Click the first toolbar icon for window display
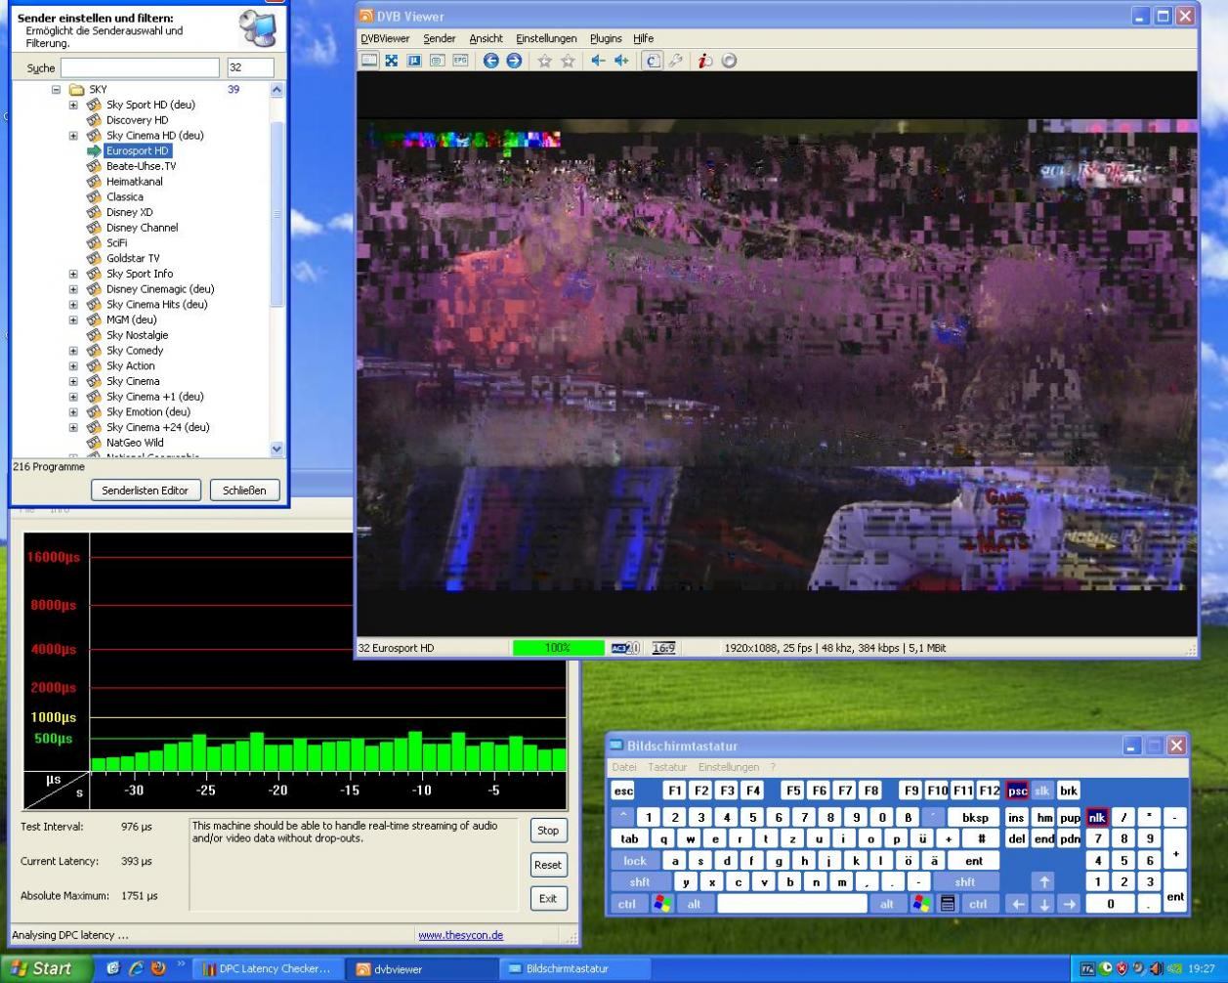This screenshot has height=983, width=1228. coord(369,61)
